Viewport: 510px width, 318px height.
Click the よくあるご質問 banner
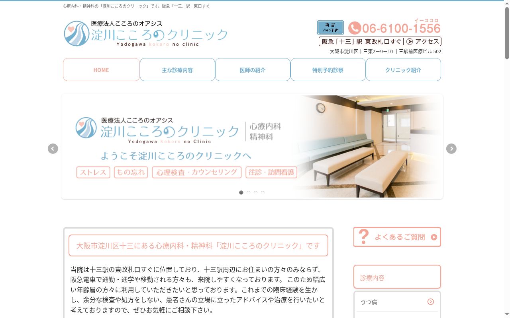click(397, 237)
